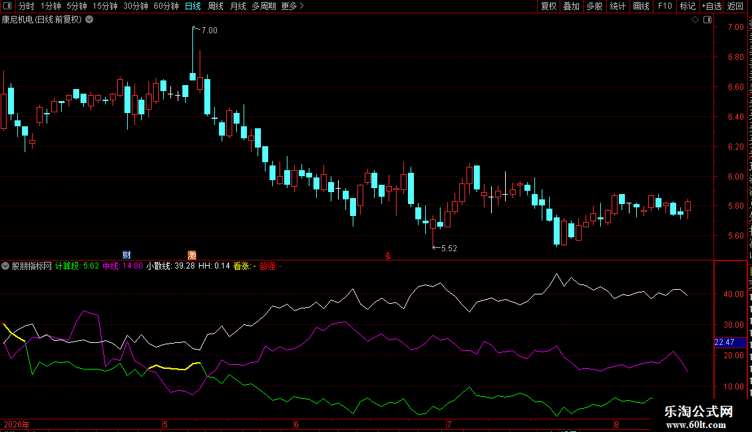The image size is (752, 432).
Task: Click month 5 timeline marker
Action: tap(165, 424)
